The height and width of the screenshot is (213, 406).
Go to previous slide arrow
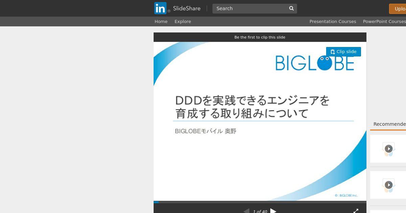point(246,211)
